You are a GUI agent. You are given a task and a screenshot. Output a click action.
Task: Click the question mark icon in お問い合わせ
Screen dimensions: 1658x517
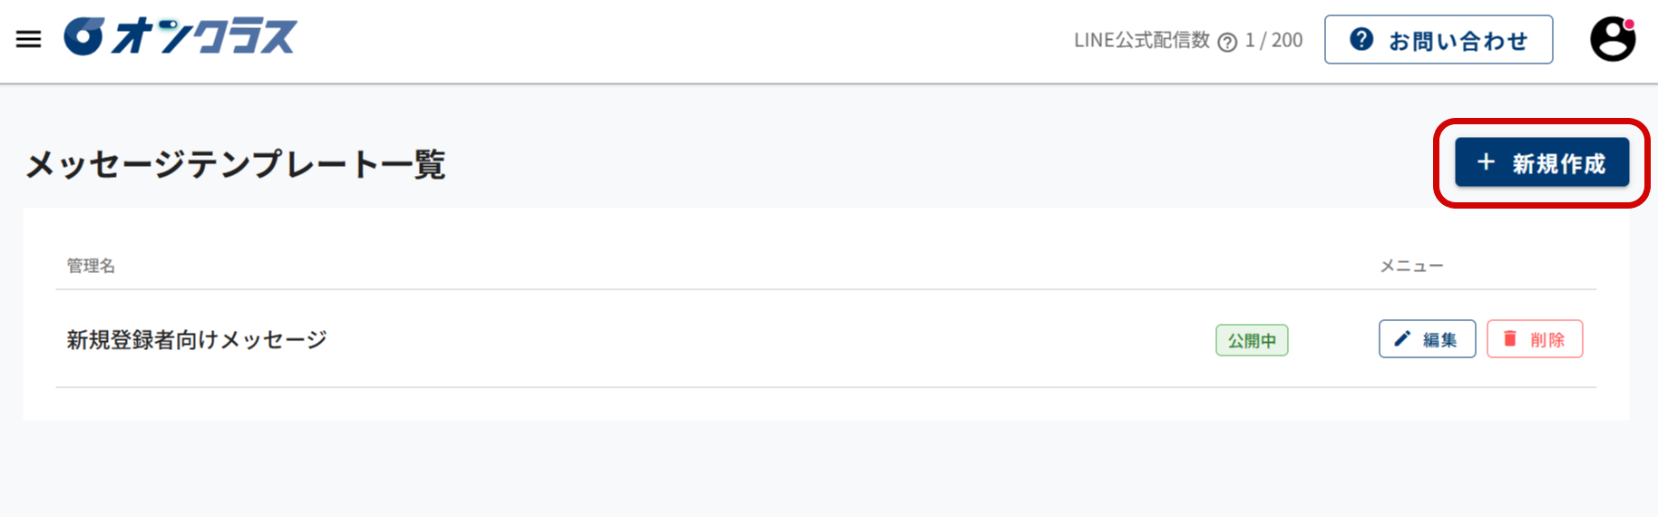pyautogui.click(x=1361, y=39)
